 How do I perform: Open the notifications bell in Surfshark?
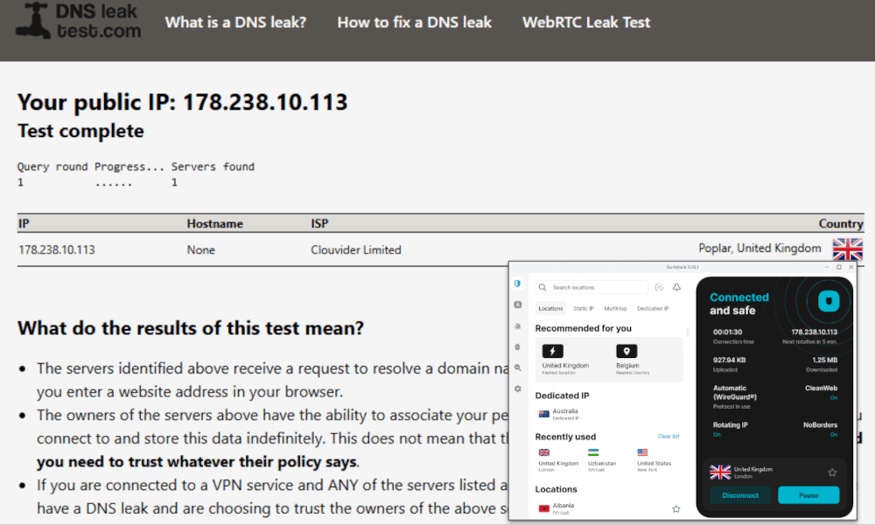676,287
